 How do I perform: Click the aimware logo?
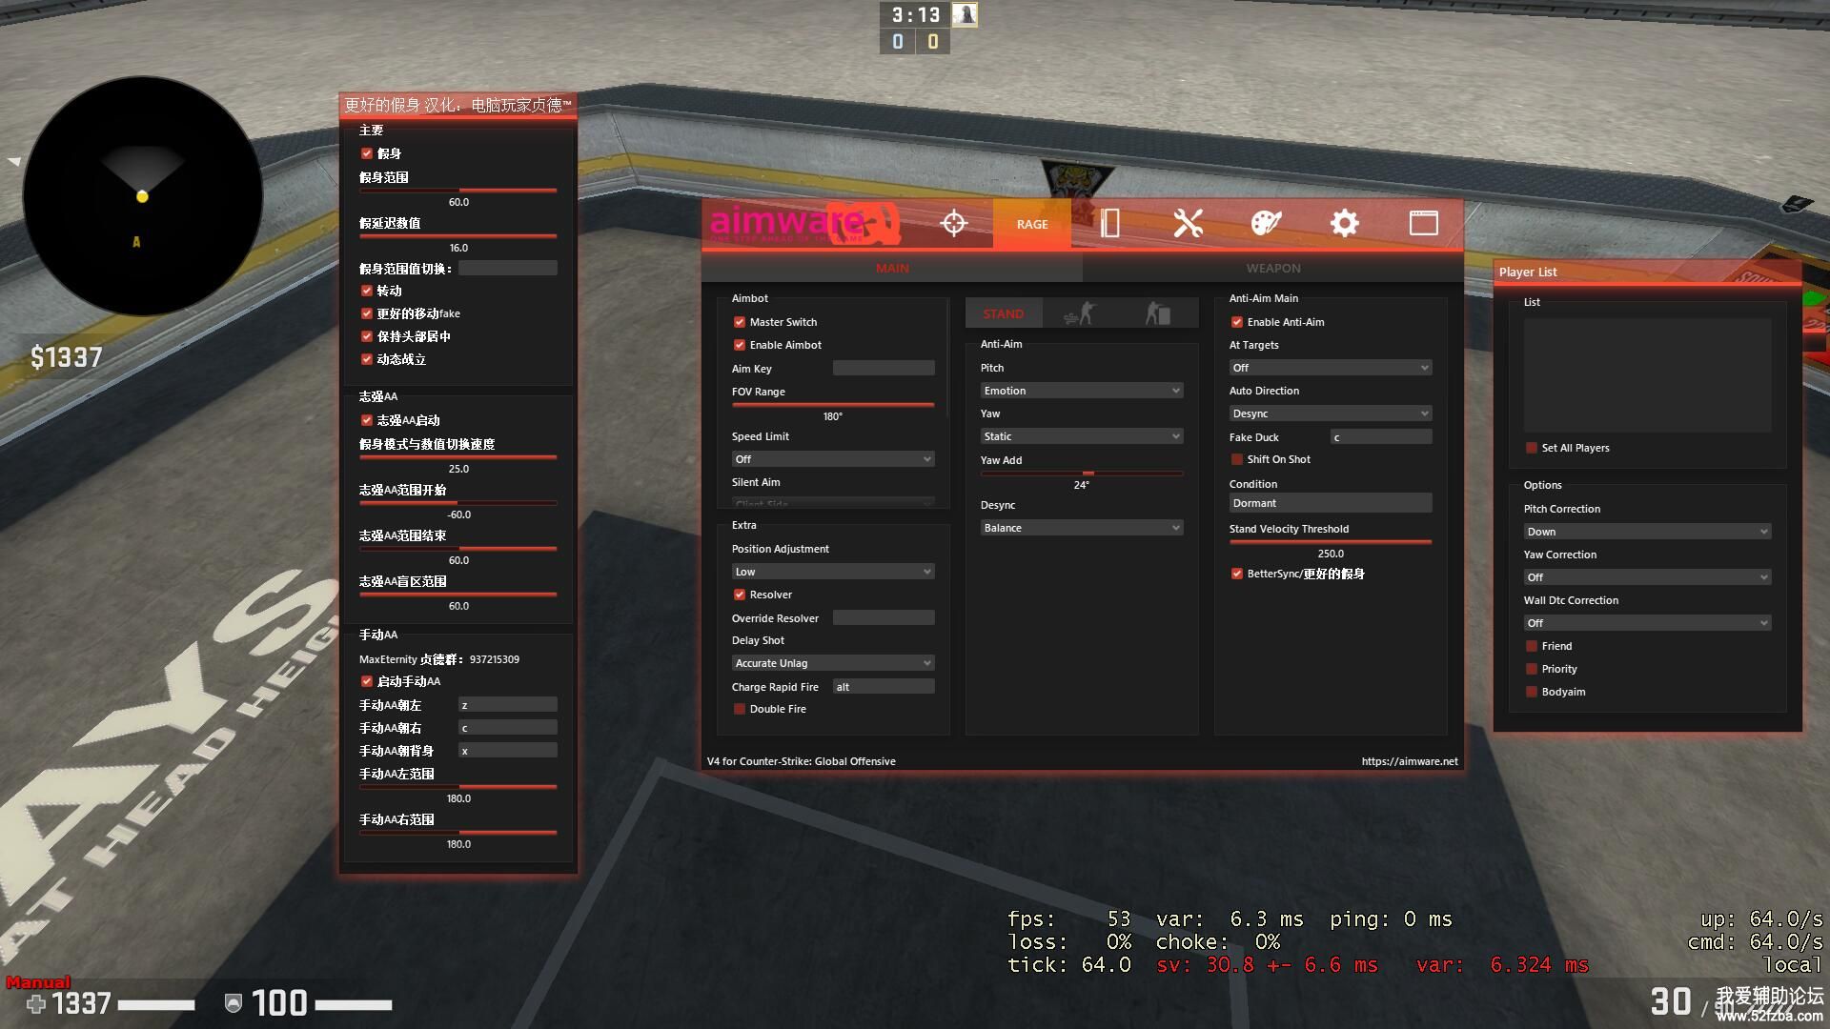(805, 223)
